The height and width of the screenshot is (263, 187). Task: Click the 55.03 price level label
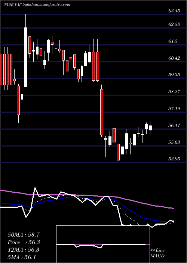click(x=174, y=142)
